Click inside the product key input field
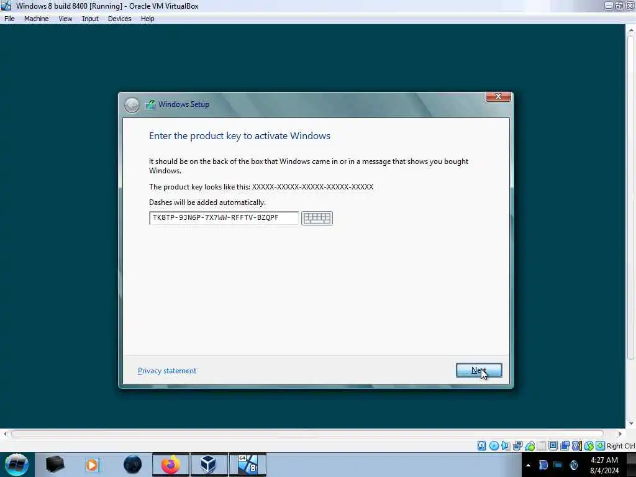The height and width of the screenshot is (477, 636). coord(224,218)
